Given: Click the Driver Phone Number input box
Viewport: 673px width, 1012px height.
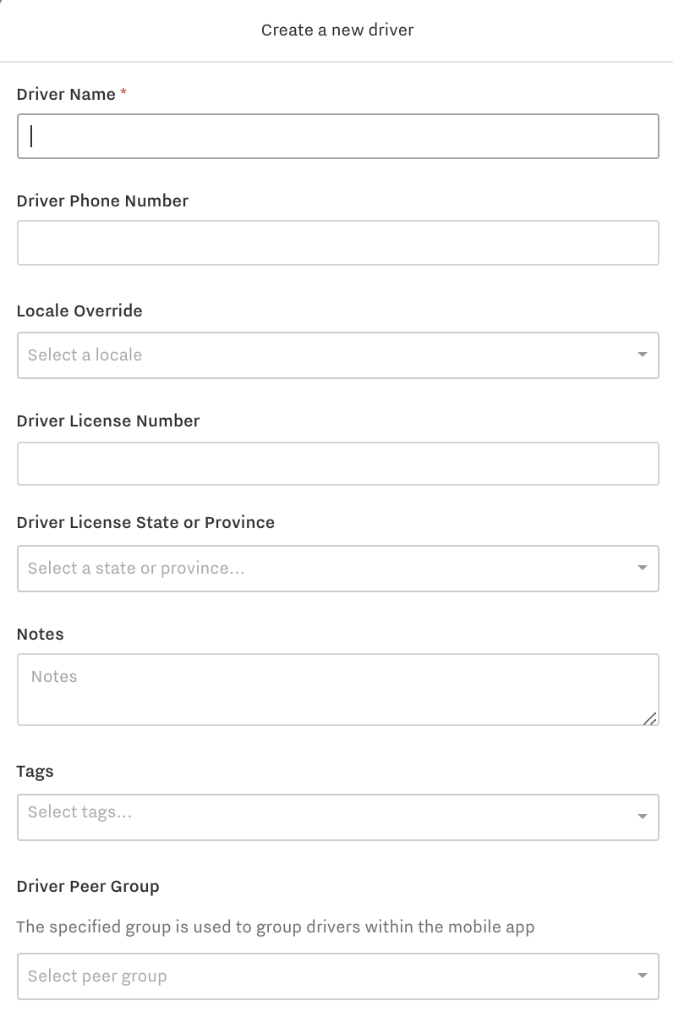Looking at the screenshot, I should coord(338,242).
